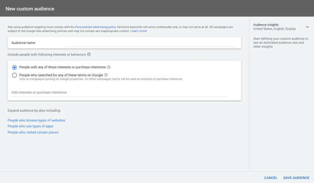314x183 pixels.
Task: Click help icon beside interests or behaviors heading
Action: click(89, 54)
